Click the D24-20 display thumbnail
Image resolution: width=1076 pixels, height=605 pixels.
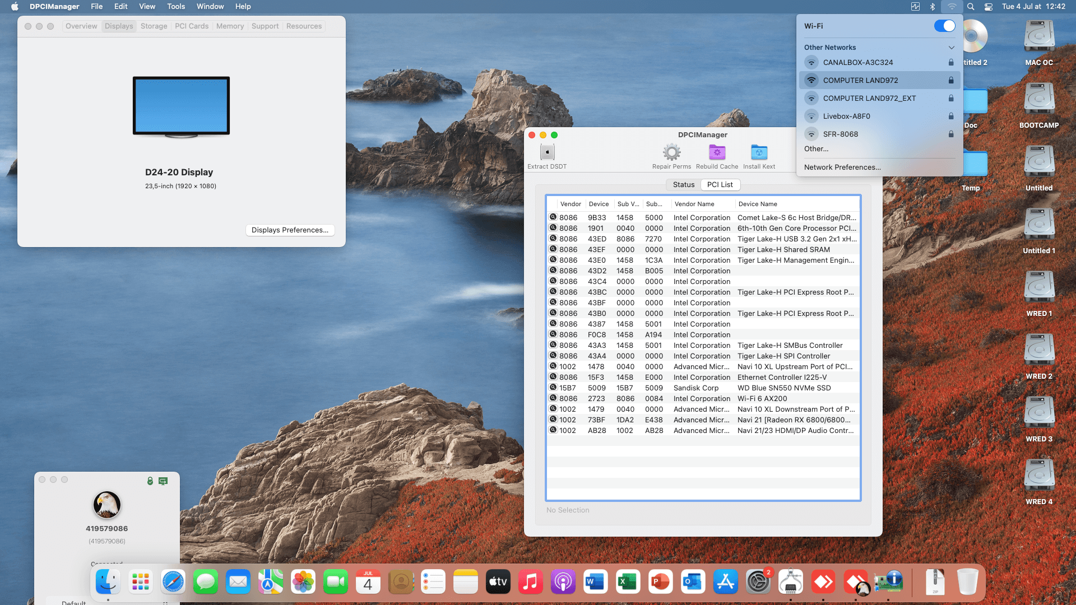click(x=181, y=107)
